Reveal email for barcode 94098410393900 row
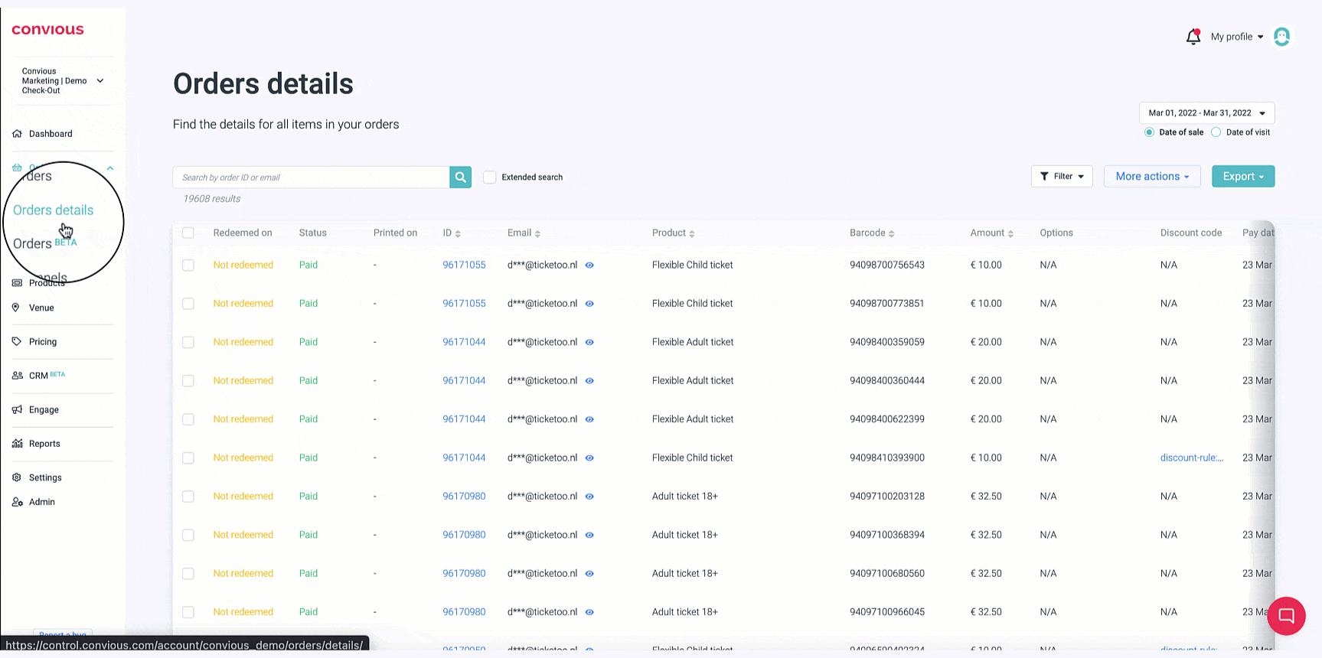Image resolution: width=1322 pixels, height=658 pixels. (x=589, y=458)
